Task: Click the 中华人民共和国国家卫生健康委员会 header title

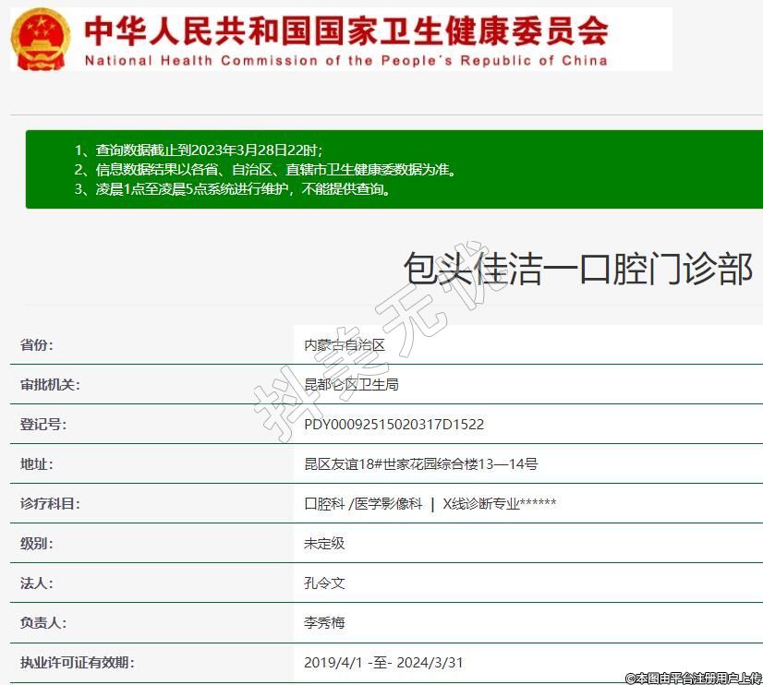Action: coord(345,30)
